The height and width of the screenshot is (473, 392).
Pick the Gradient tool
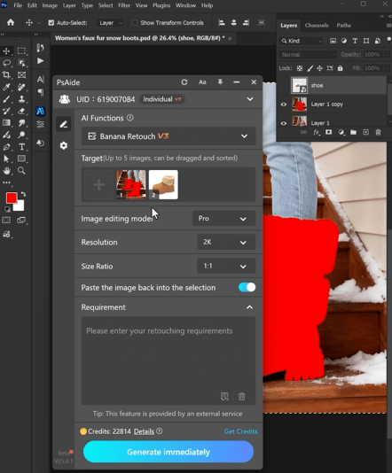[x=6, y=123]
